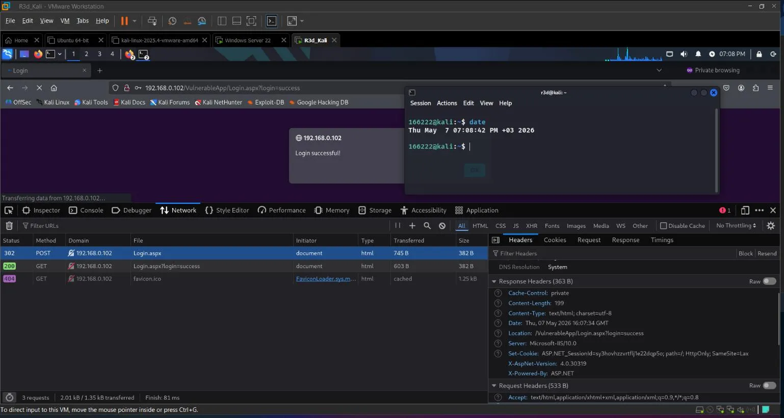784x418 pixels.
Task: Switch to the devtools Console tab
Action: (x=86, y=210)
